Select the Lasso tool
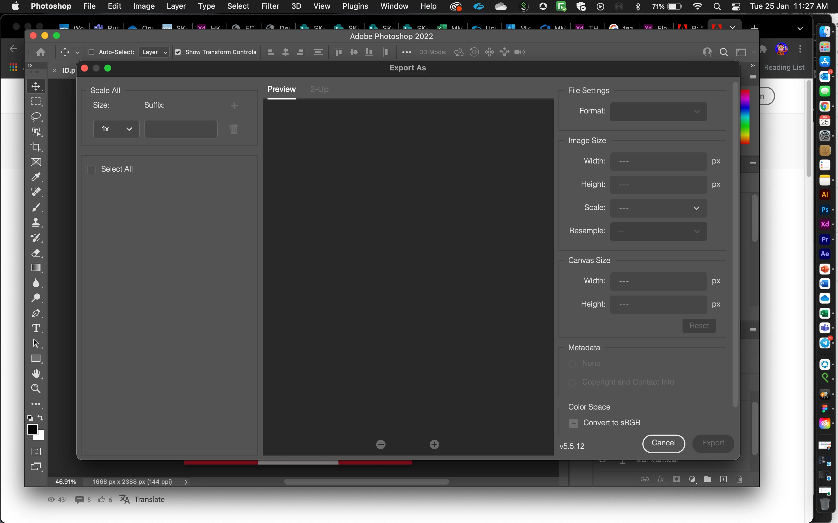The image size is (838, 523). click(x=36, y=117)
